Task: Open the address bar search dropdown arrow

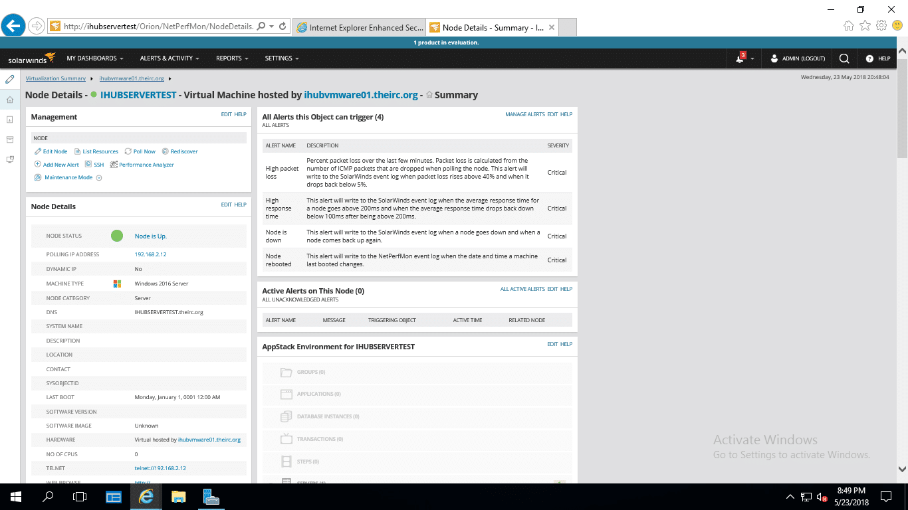Action: 271,27
